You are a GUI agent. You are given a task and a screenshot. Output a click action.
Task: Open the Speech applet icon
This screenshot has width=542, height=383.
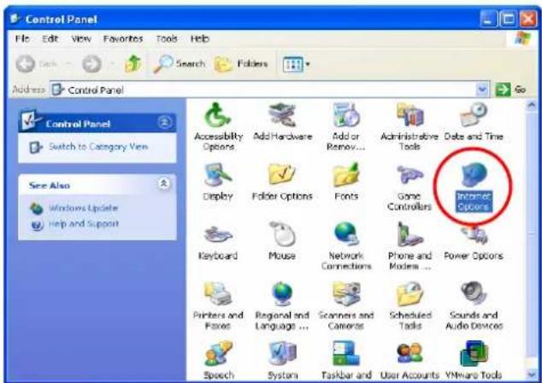point(218,360)
